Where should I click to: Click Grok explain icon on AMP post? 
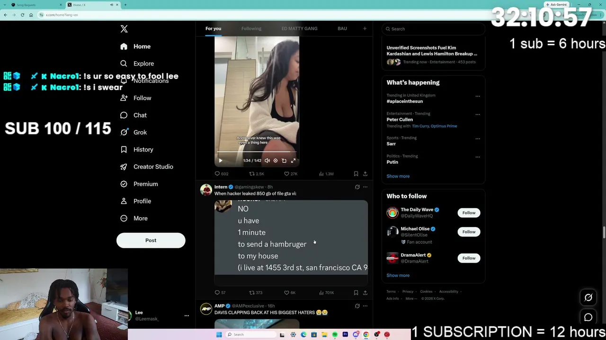click(x=357, y=306)
